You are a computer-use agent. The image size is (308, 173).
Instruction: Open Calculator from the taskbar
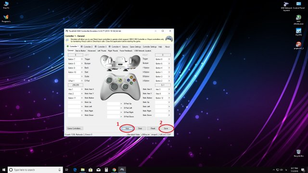coord(106,170)
